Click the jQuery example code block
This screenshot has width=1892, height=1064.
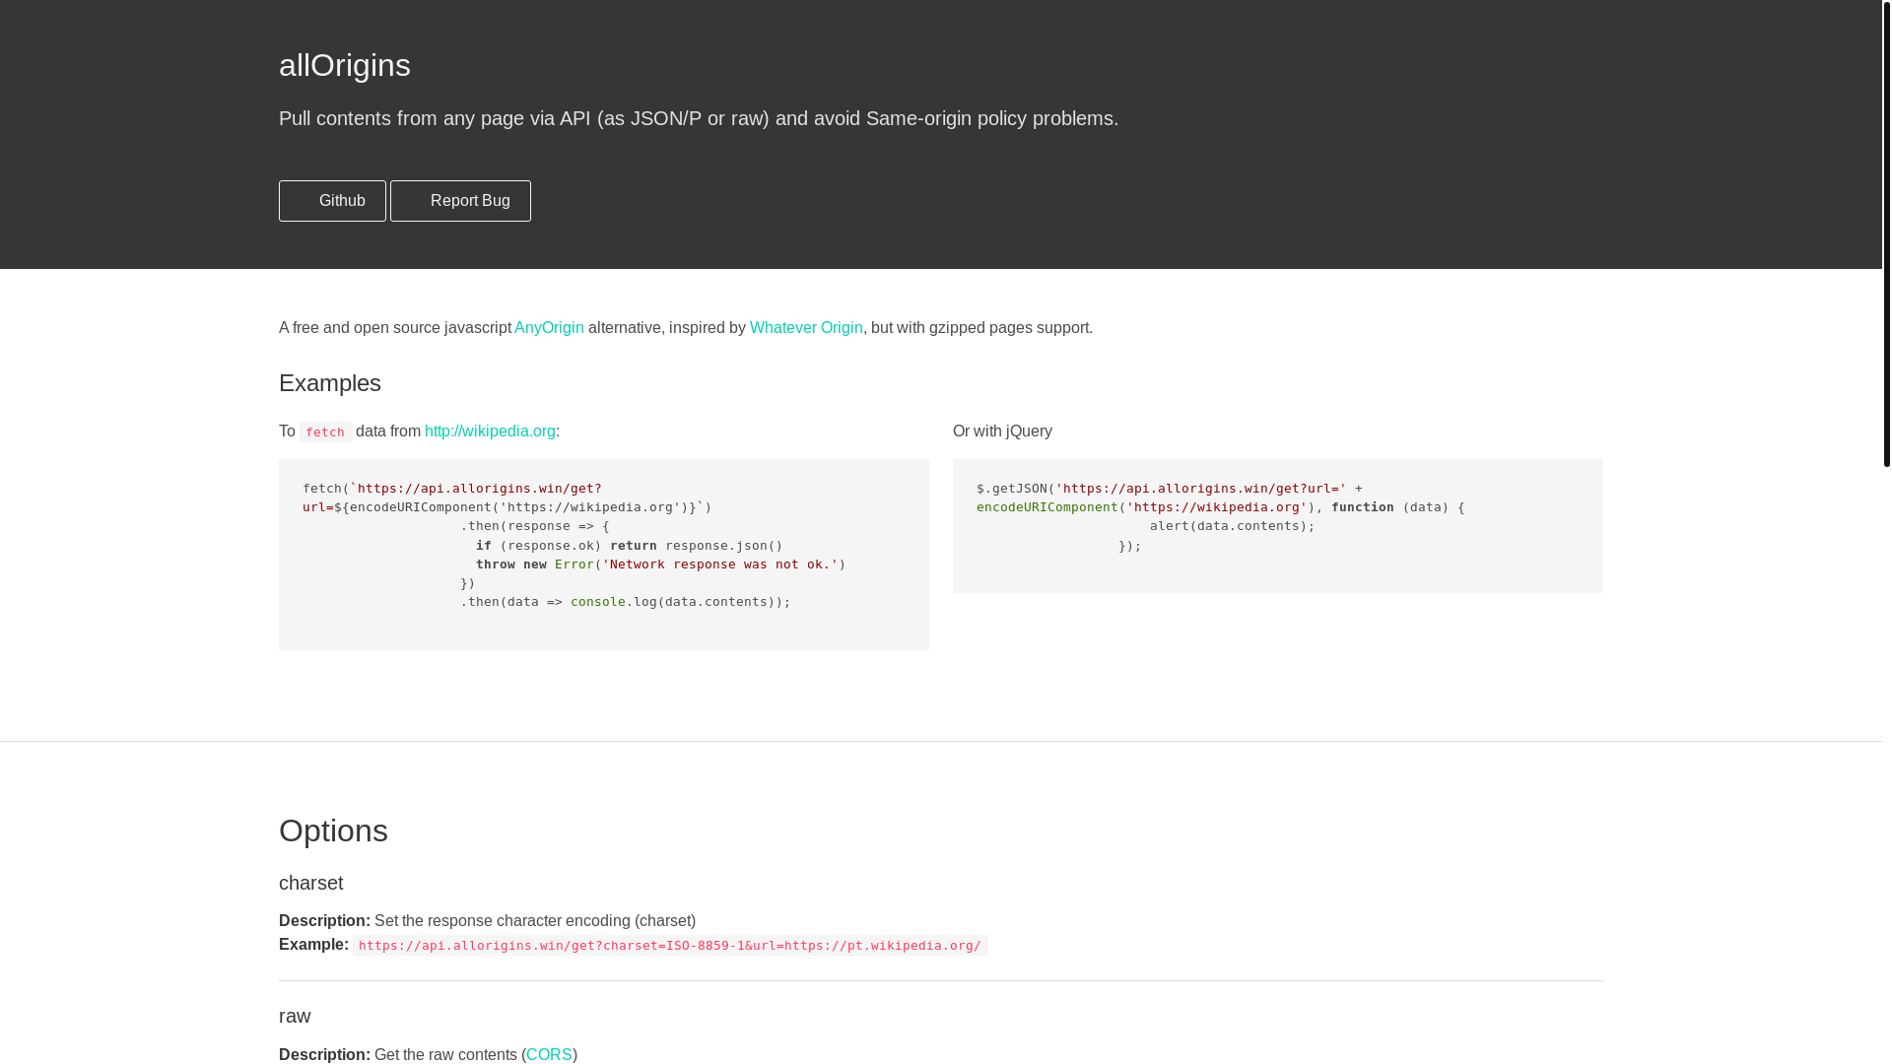pos(1278,526)
